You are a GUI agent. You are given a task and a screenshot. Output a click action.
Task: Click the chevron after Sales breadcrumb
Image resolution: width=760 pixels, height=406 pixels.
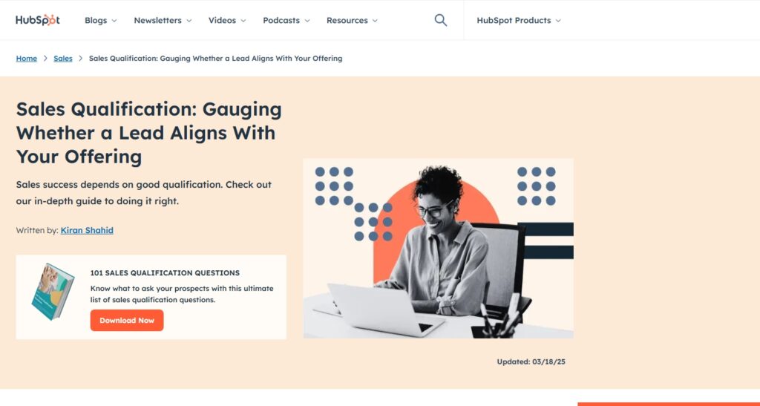80,58
